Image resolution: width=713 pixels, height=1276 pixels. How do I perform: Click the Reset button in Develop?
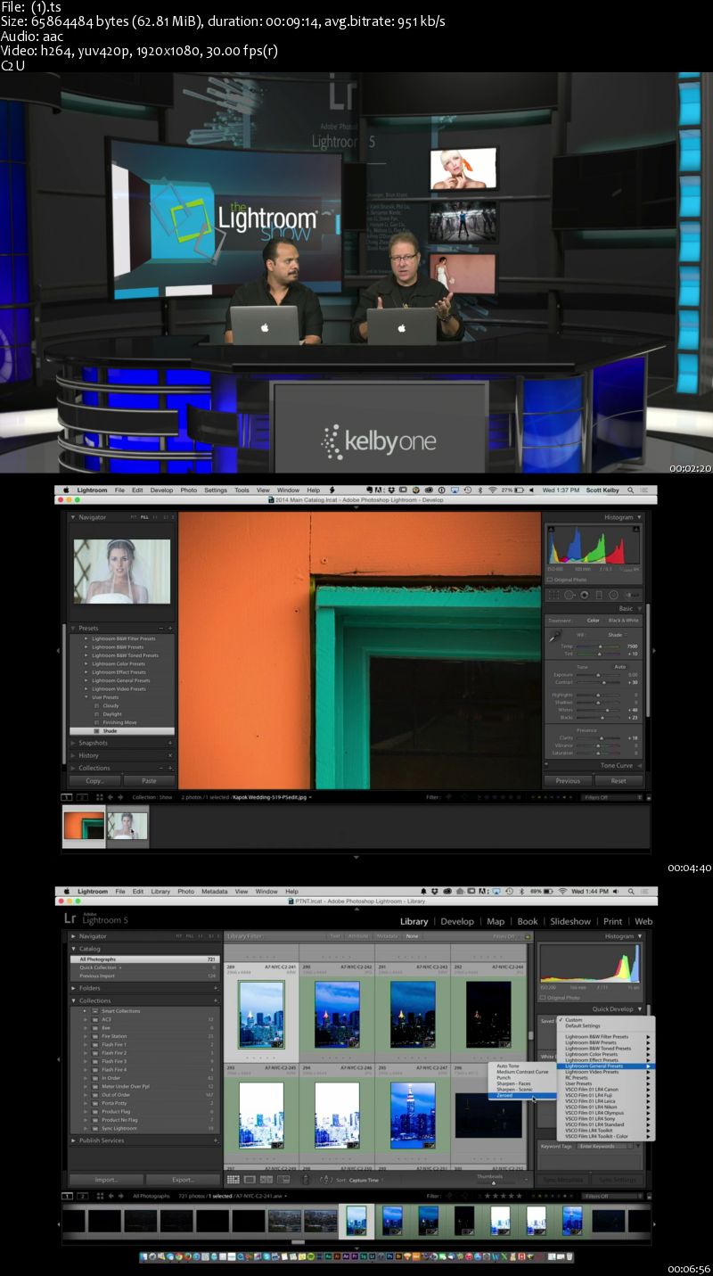click(619, 780)
